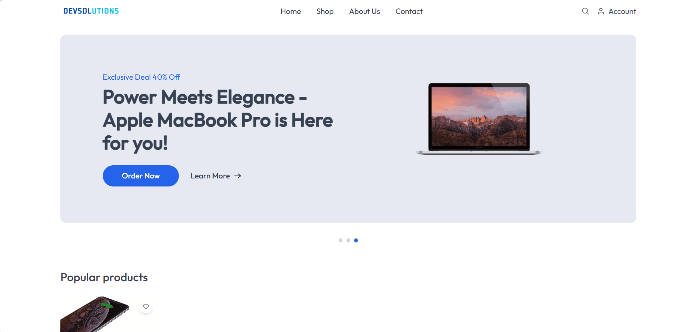
Task: Open the Contact page
Action: pos(409,11)
